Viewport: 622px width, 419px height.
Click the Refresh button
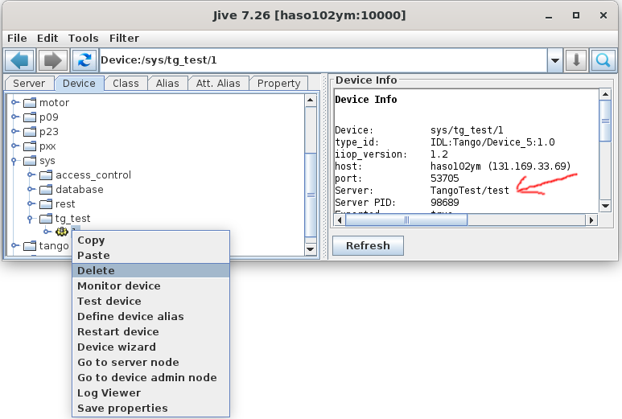pos(368,246)
